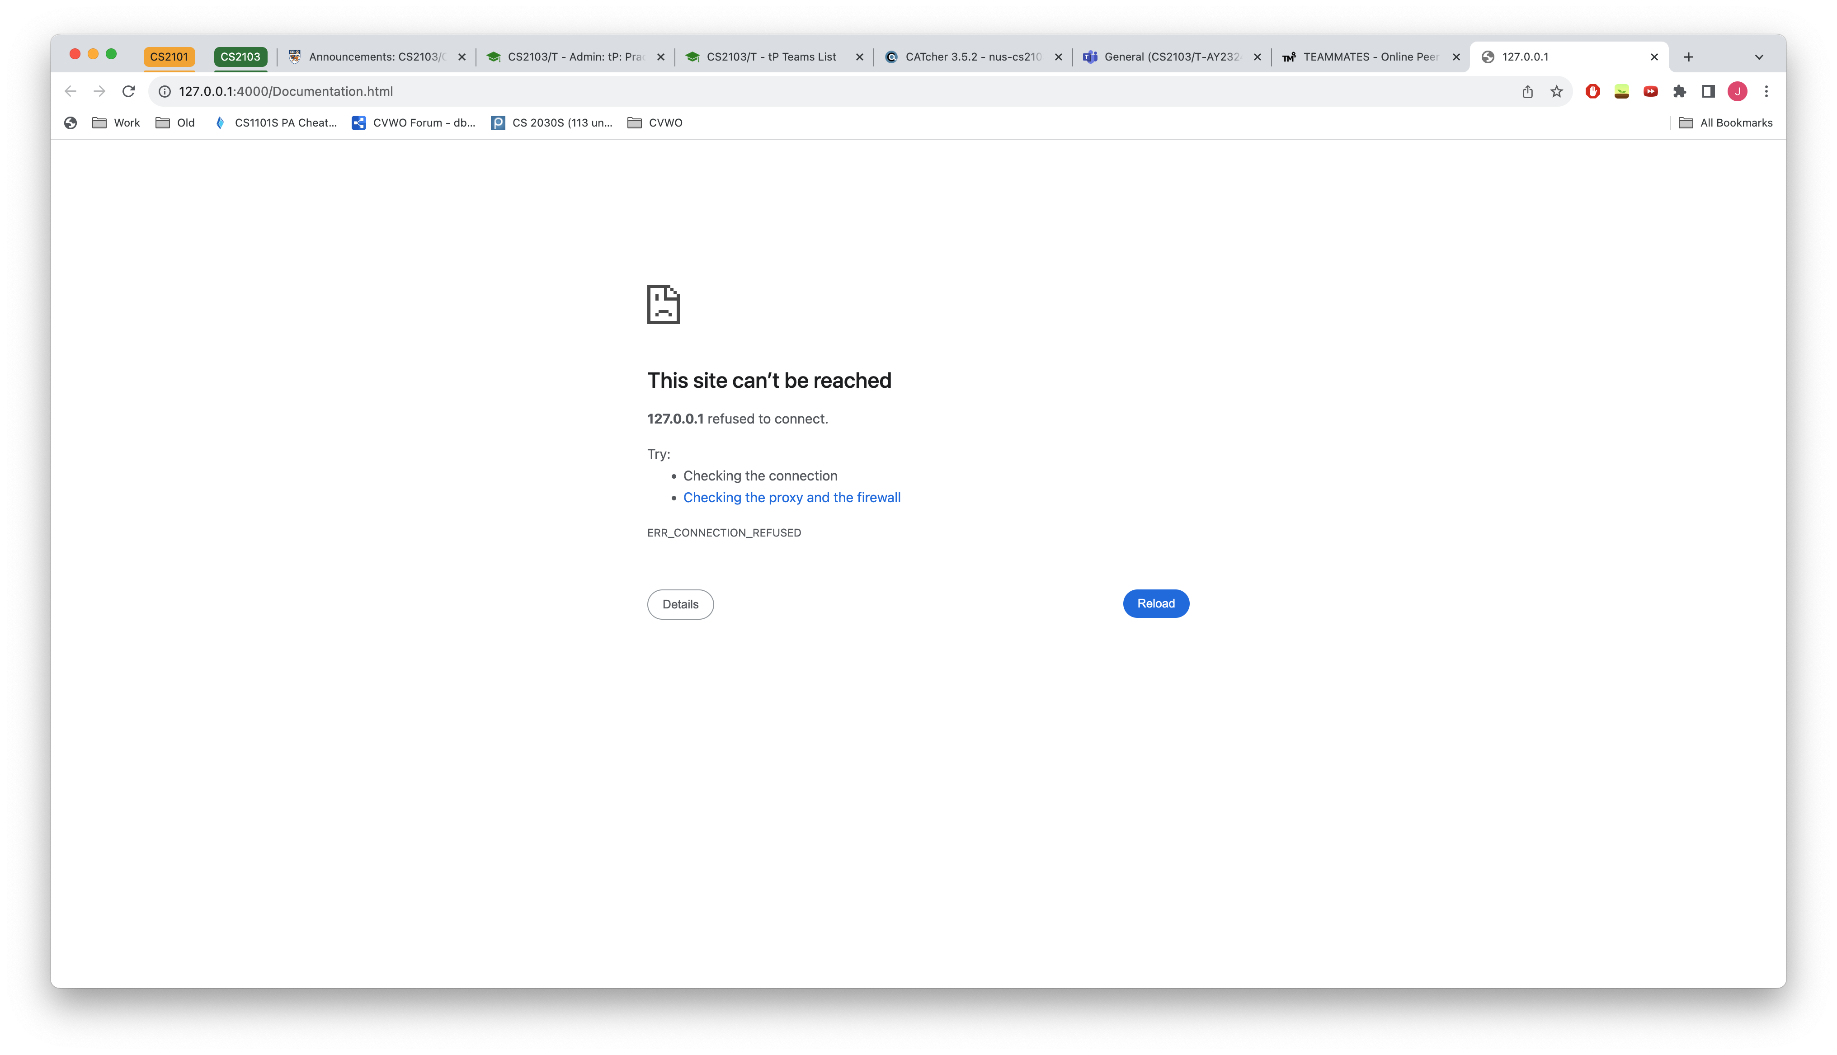Screen dimensions: 1837x1055
Task: Click the browser reload icon in toolbar
Action: click(x=128, y=91)
